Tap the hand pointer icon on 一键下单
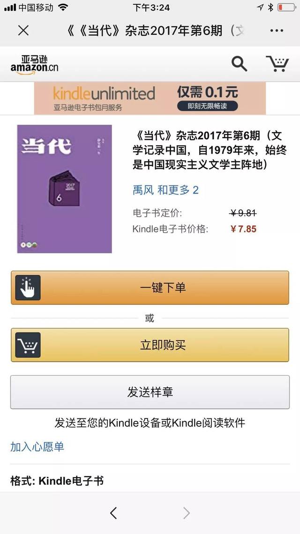The width and height of the screenshot is (300, 534). point(28,288)
